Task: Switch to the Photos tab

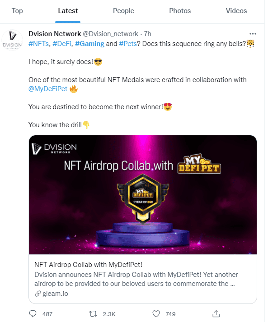Action: tap(180, 11)
